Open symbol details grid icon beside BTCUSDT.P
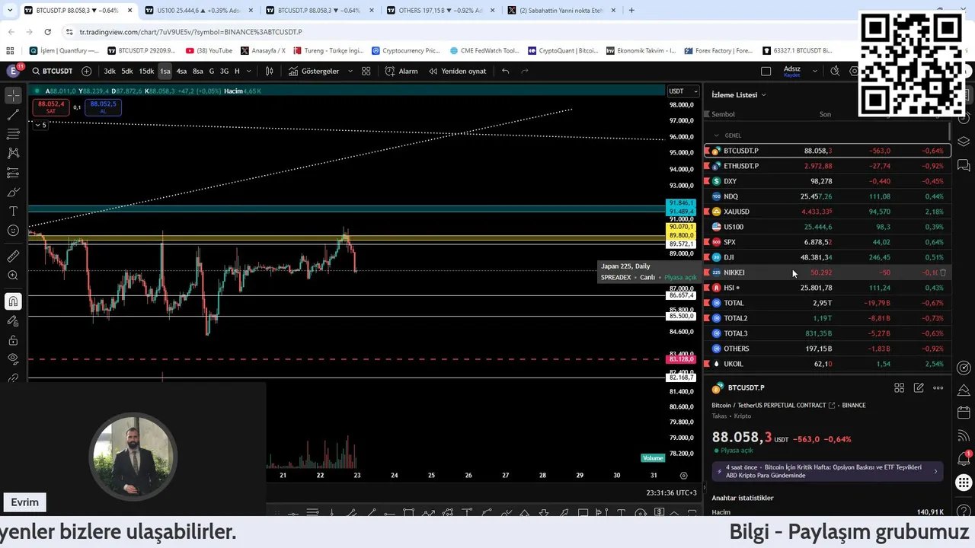 [x=899, y=388]
